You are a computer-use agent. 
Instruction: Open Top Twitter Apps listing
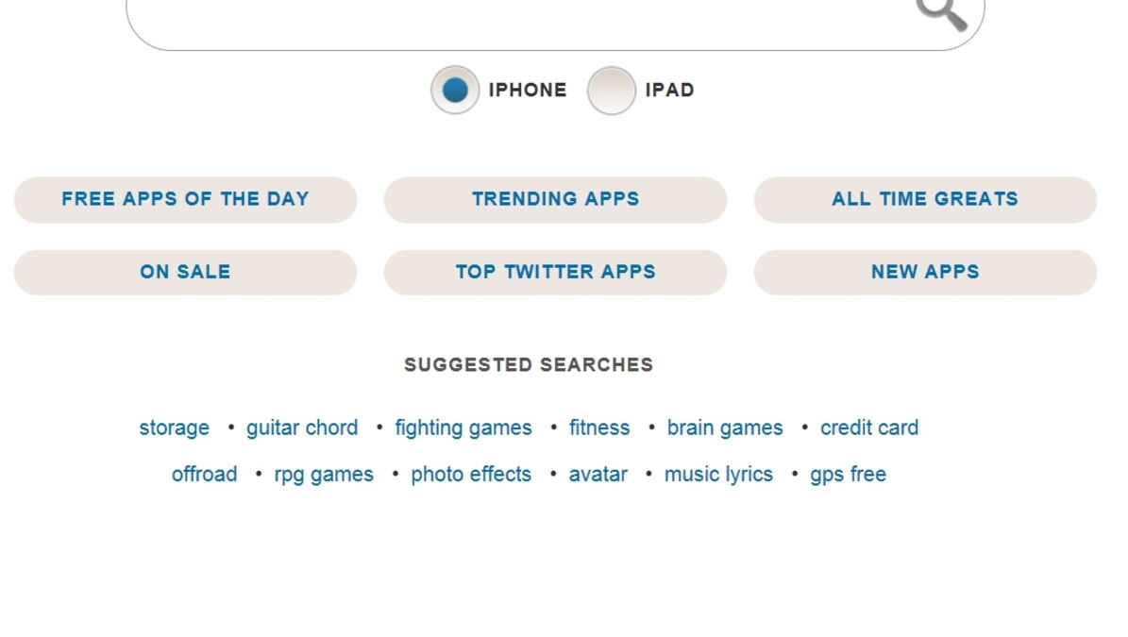point(555,272)
